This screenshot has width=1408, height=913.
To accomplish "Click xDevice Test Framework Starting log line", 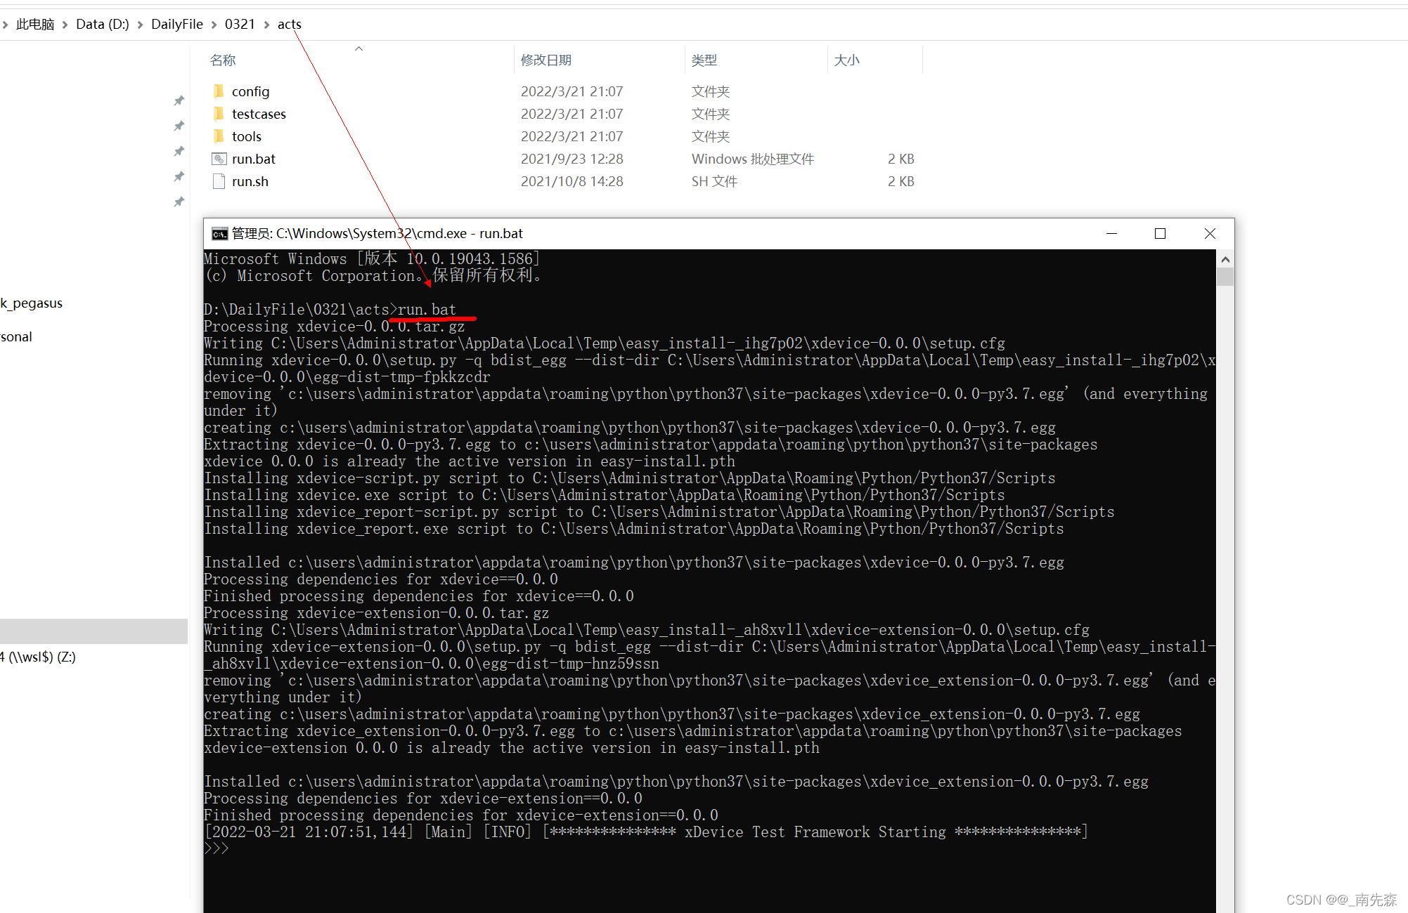I will pyautogui.click(x=646, y=832).
